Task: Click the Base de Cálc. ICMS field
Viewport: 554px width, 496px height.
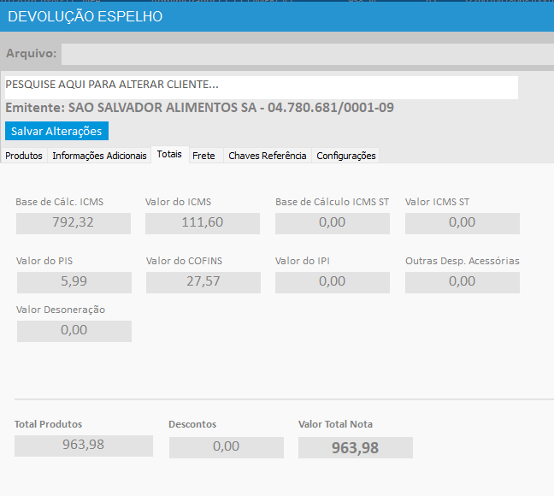Action: pyautogui.click(x=74, y=223)
